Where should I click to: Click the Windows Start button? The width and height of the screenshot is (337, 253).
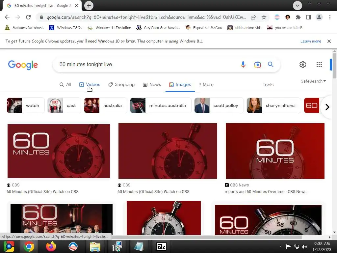pos(9,246)
